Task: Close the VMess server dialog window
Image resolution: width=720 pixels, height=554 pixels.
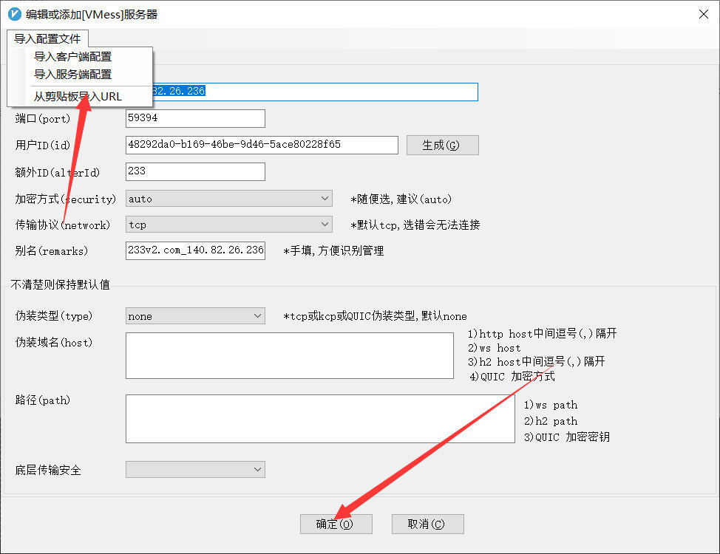Action: click(x=703, y=14)
